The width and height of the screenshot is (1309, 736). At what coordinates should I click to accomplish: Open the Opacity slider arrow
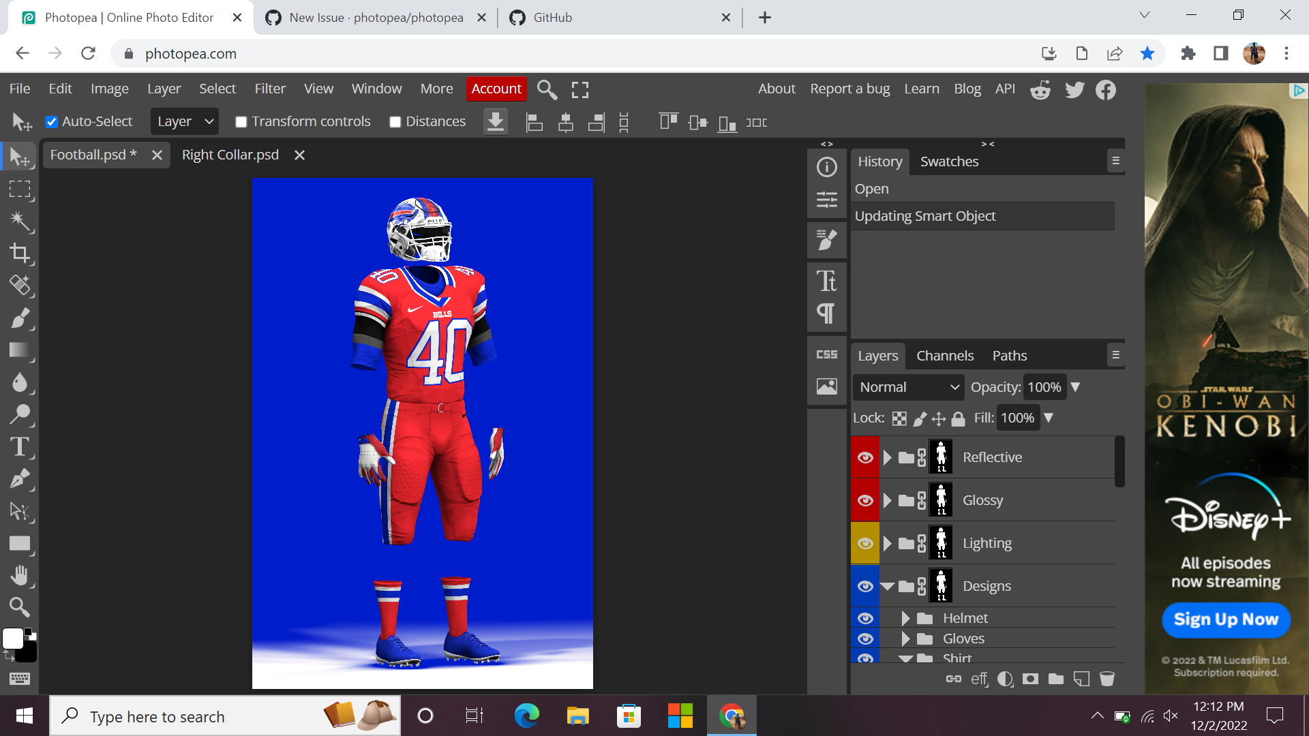pyautogui.click(x=1075, y=387)
